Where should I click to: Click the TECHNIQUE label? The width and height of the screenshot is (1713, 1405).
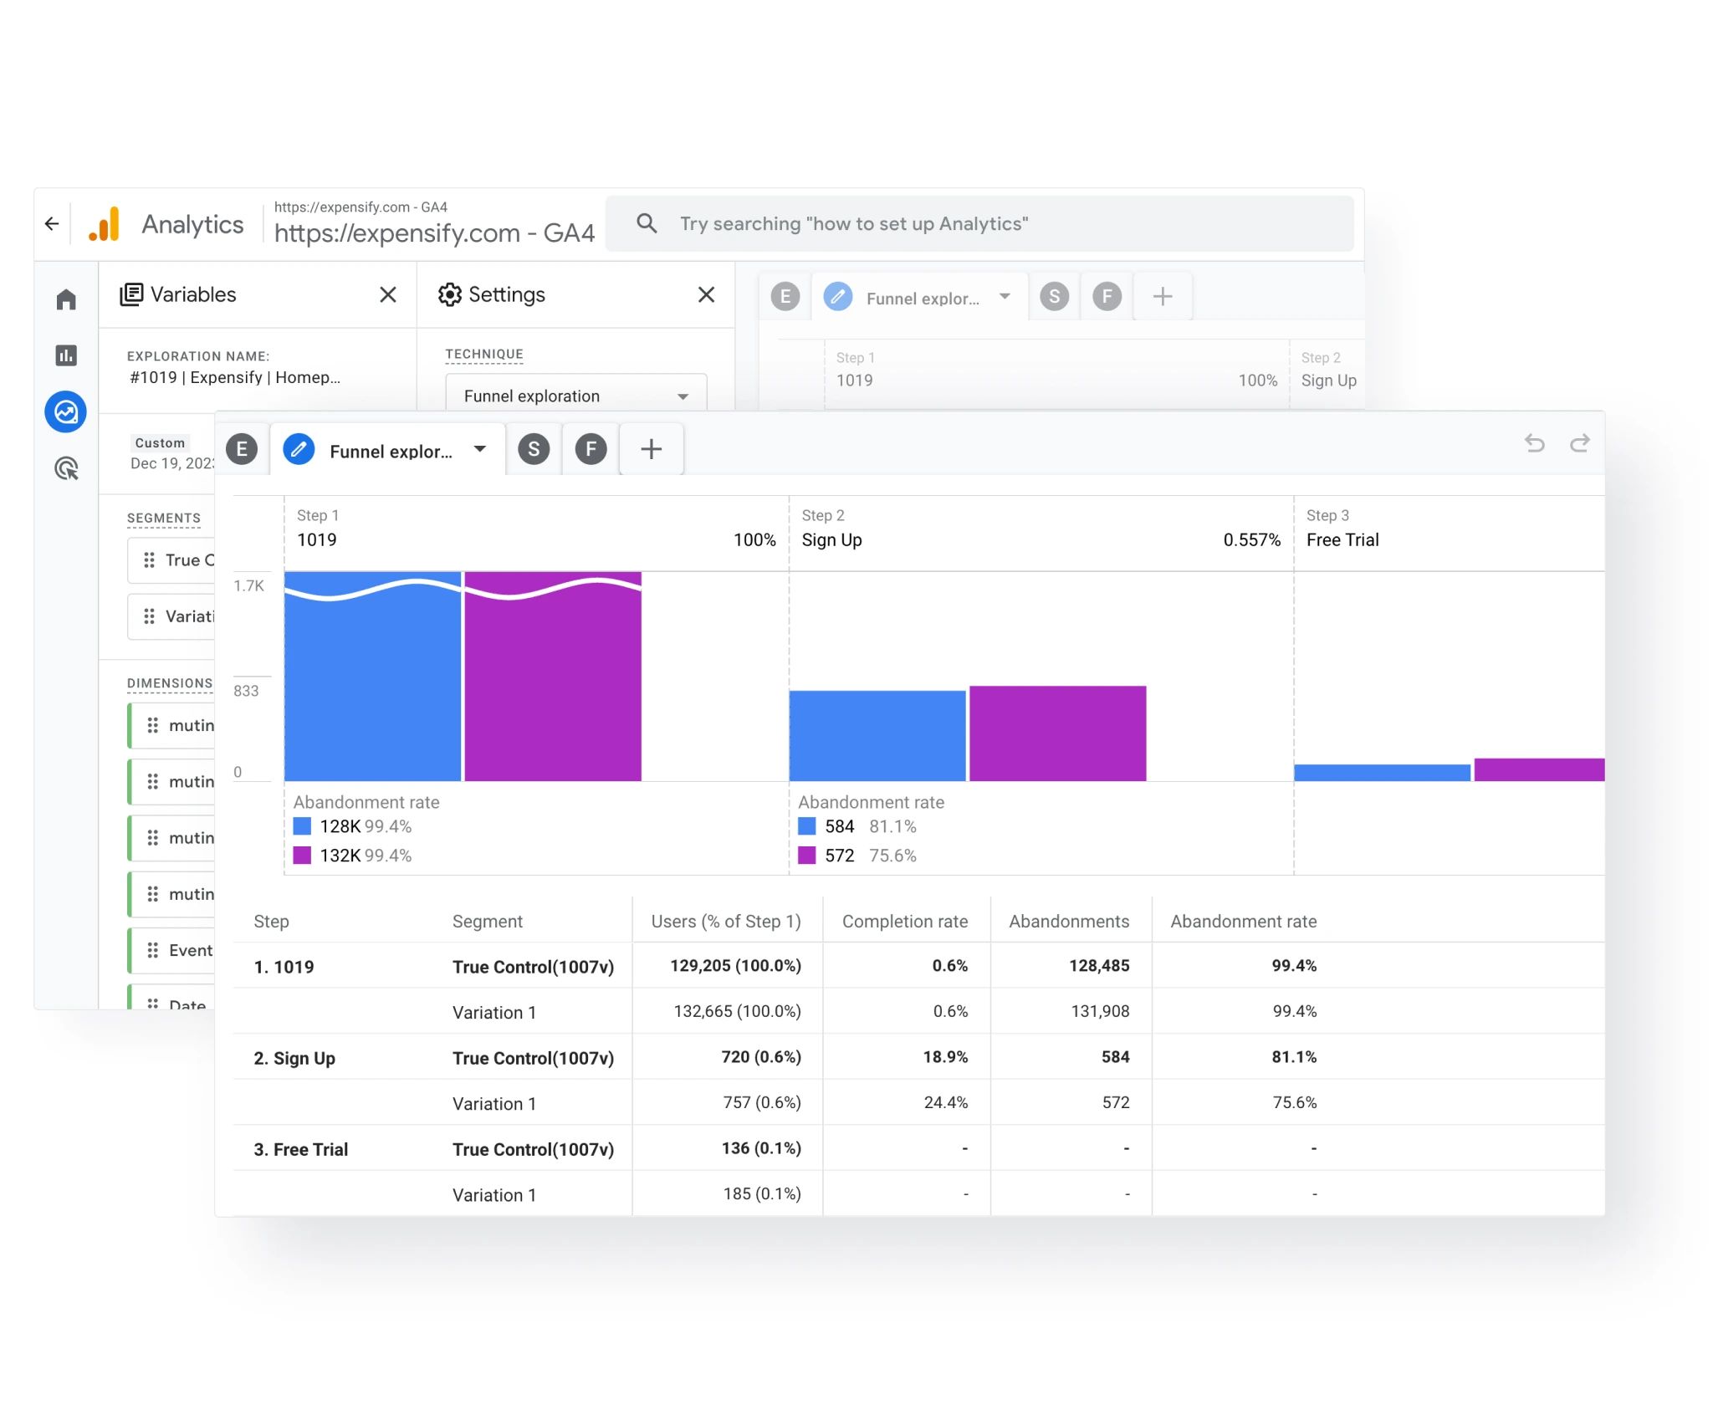pos(484,354)
